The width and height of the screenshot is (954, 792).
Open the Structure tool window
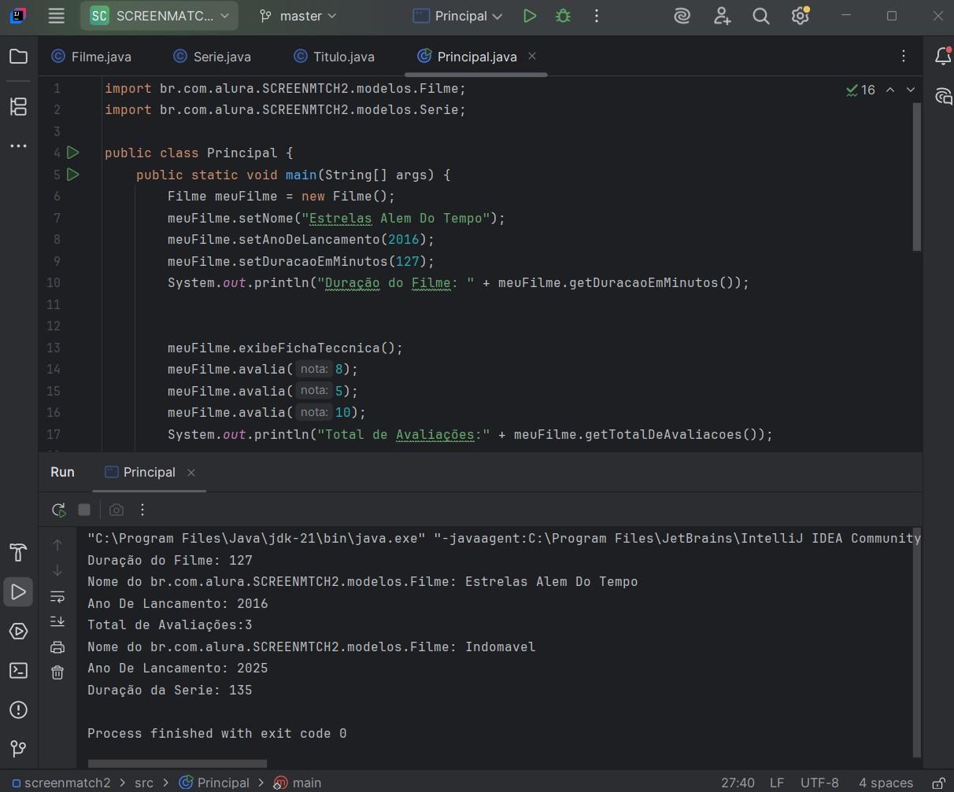point(18,106)
